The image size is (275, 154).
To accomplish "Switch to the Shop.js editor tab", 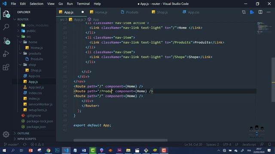I will coord(162,12).
